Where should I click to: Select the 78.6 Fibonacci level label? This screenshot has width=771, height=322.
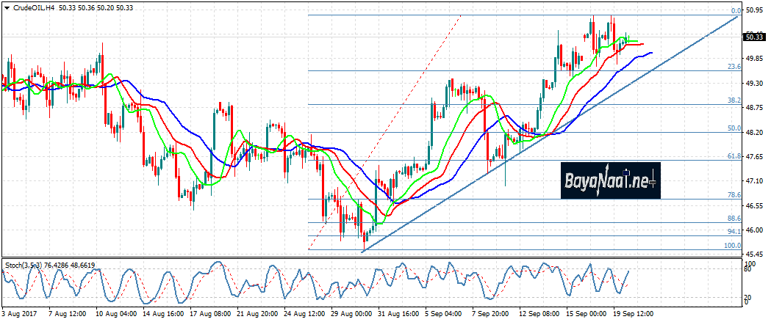click(x=734, y=194)
